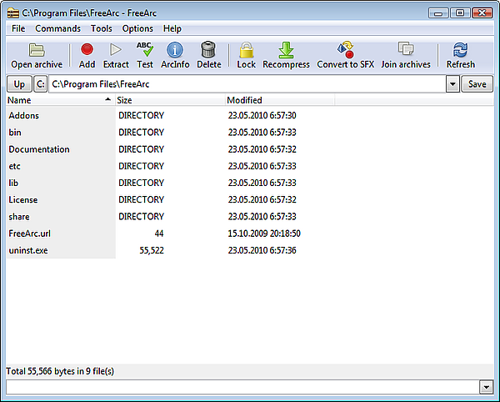Screen dimensions: 500x402
Task: Open the Commands menu
Action: 57,28
